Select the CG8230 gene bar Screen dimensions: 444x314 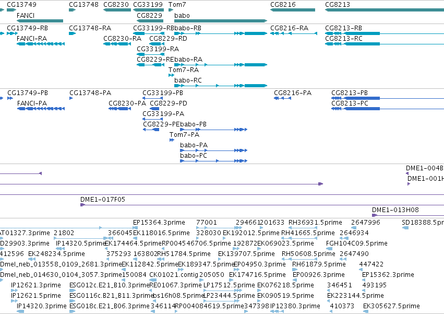[x=117, y=10]
